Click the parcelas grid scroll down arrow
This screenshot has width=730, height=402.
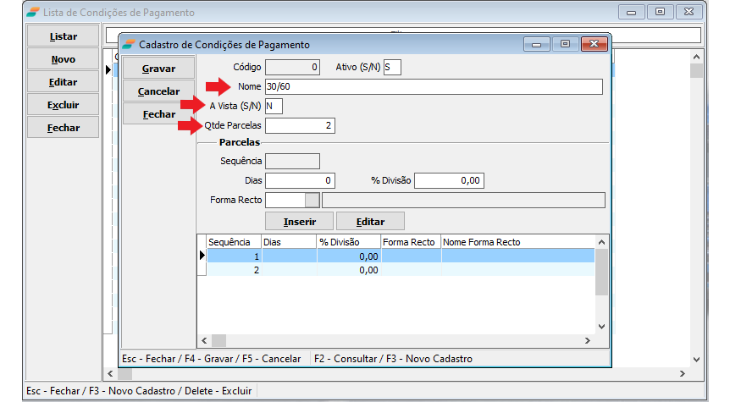pyautogui.click(x=601, y=326)
